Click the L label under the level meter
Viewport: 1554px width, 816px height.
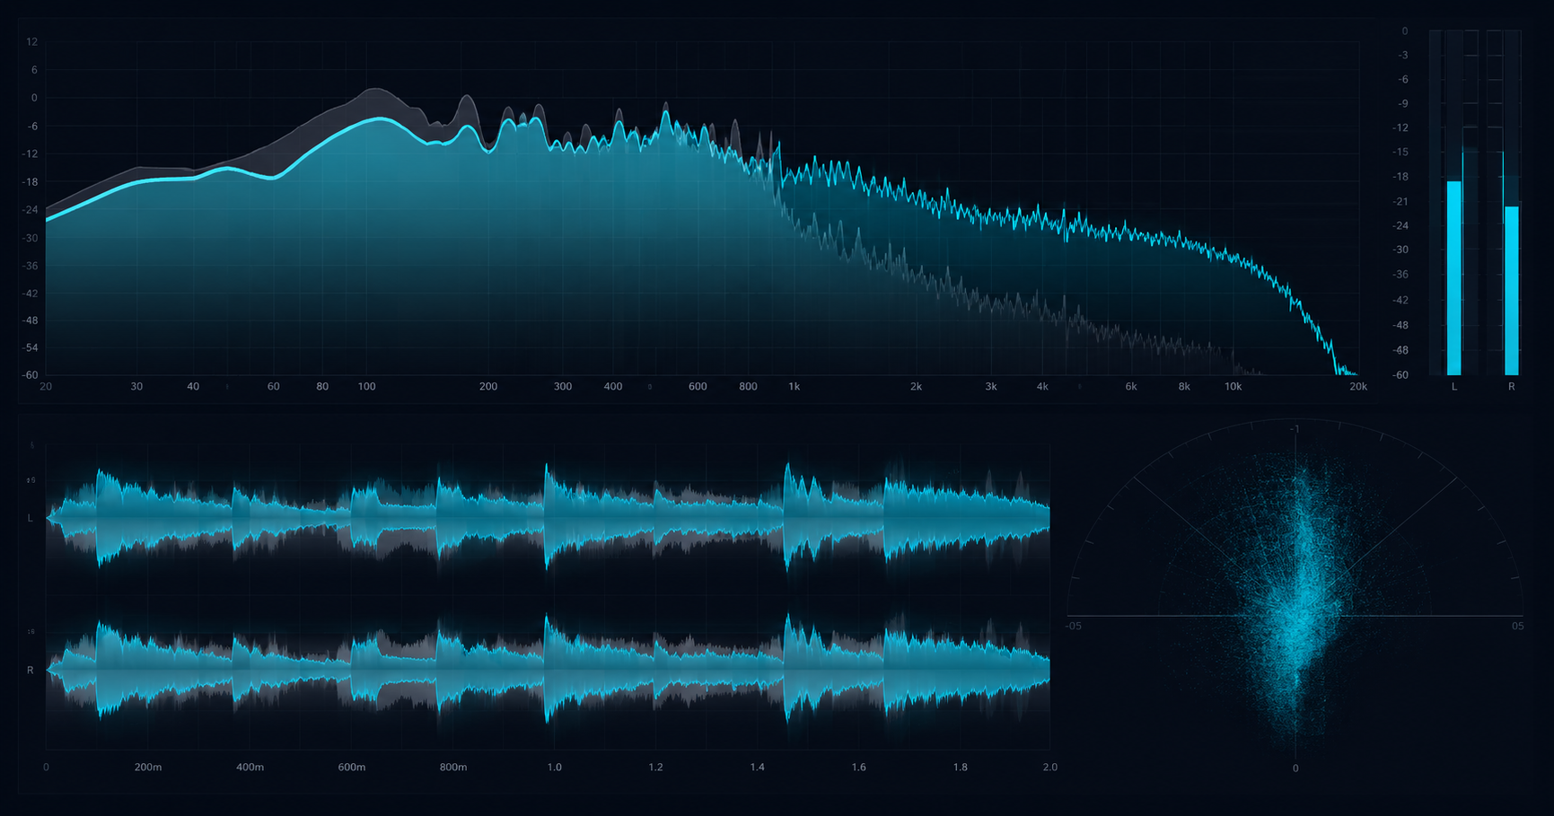tap(1454, 387)
